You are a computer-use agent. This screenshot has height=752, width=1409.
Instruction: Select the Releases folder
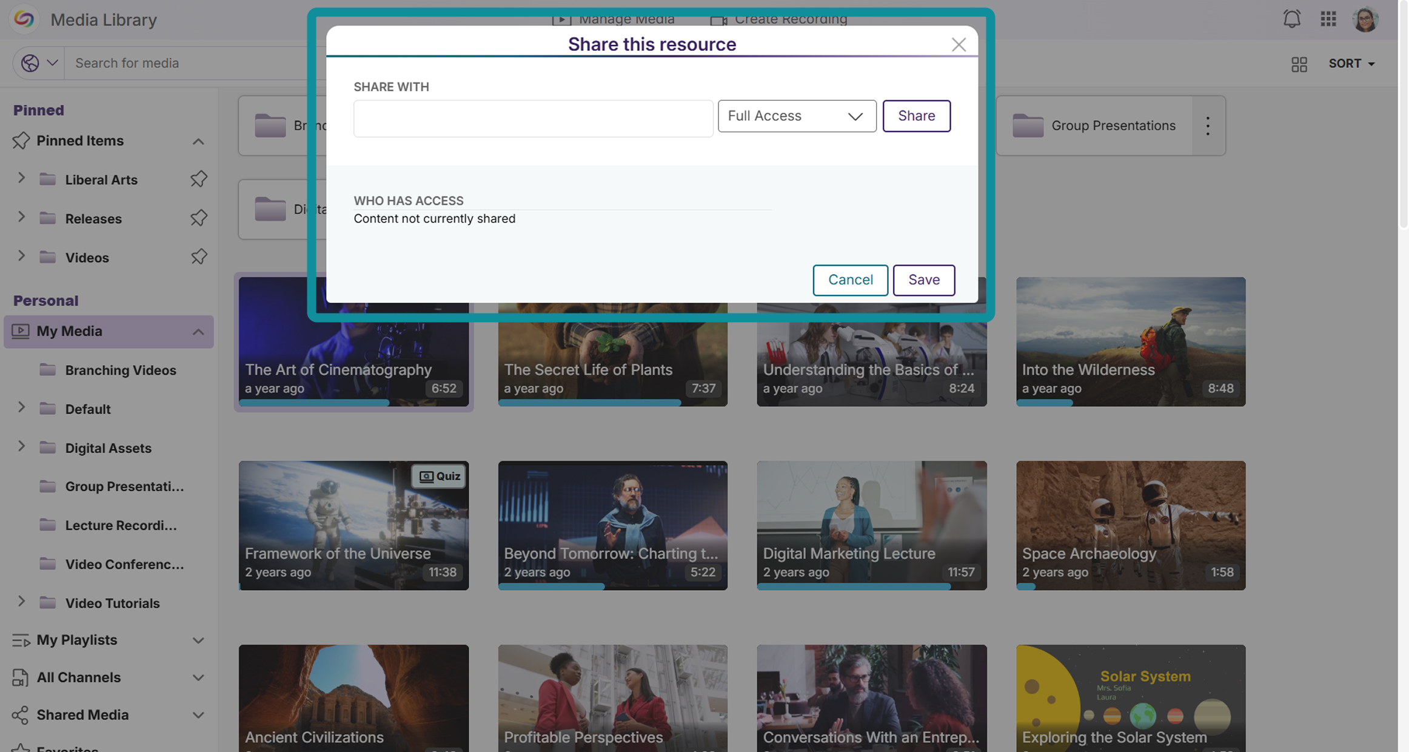pyautogui.click(x=93, y=218)
